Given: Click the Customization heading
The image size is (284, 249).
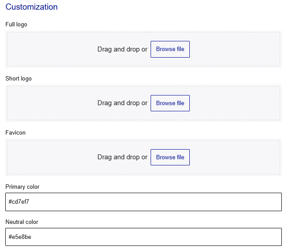Looking at the screenshot, I should 31,7.
